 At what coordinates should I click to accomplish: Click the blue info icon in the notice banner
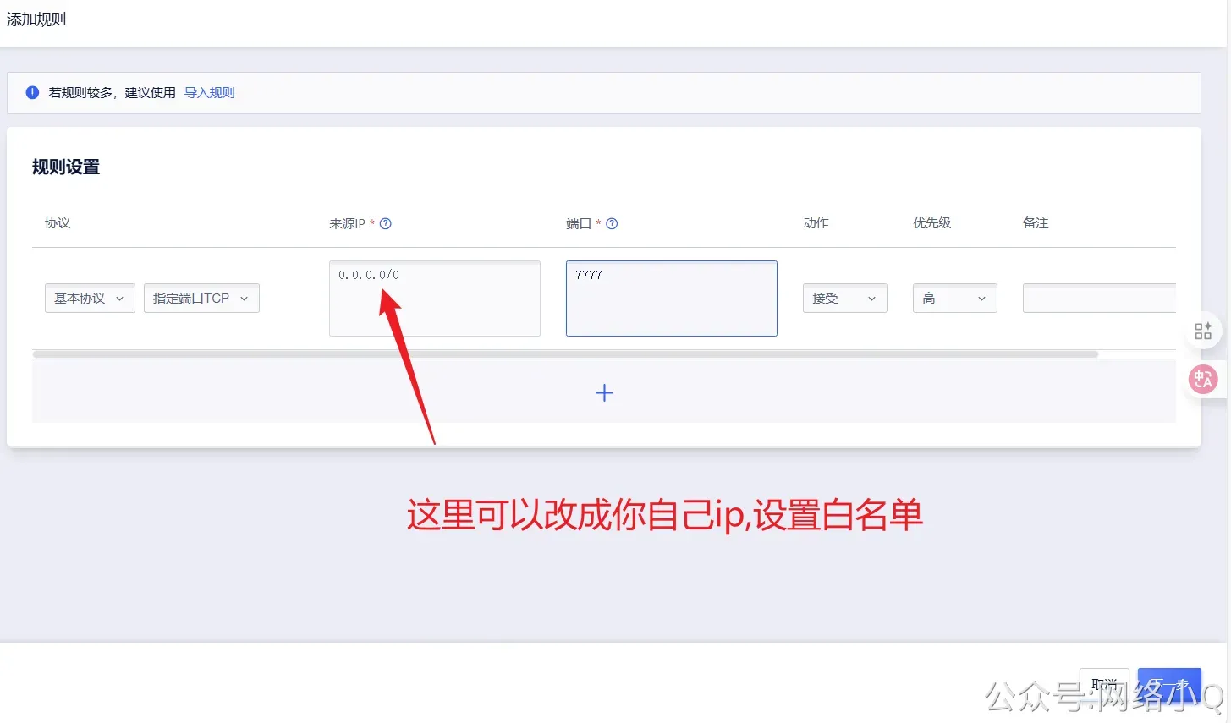pyautogui.click(x=31, y=92)
